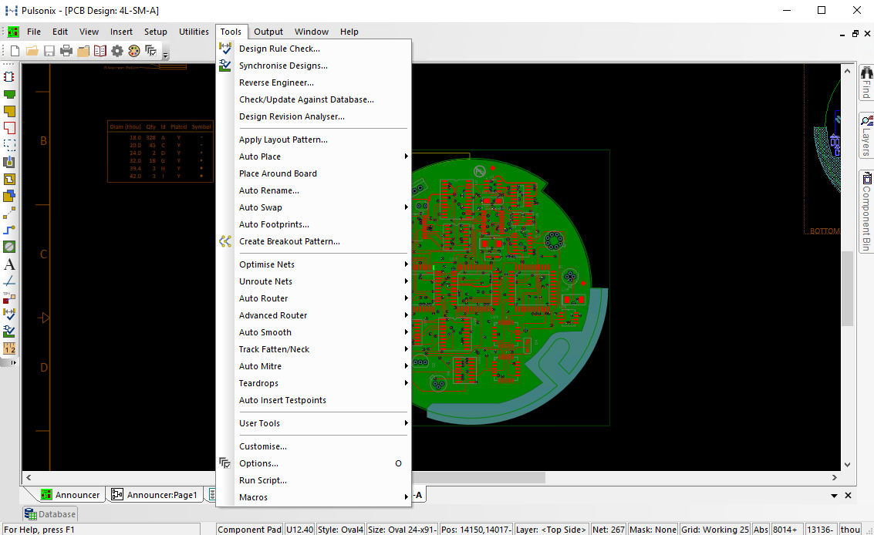874x535 pixels.
Task: Select the Insert Text 'A' tool
Action: (9, 264)
